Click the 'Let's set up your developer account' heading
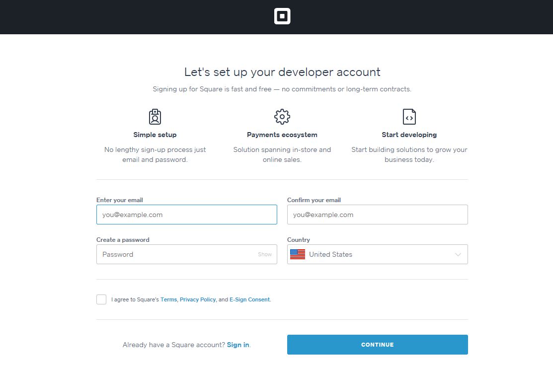Viewport: 553px width, 366px height. tap(282, 72)
